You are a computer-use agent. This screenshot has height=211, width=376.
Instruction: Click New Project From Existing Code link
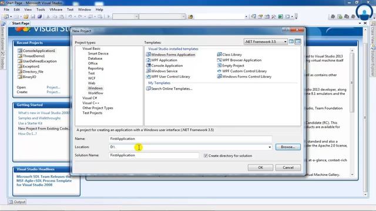[43, 128]
